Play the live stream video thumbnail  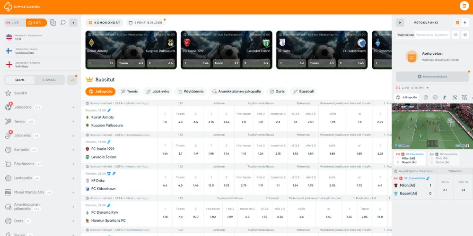click(x=432, y=126)
